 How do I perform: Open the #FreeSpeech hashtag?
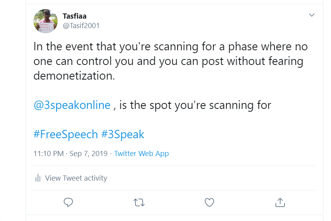point(66,134)
